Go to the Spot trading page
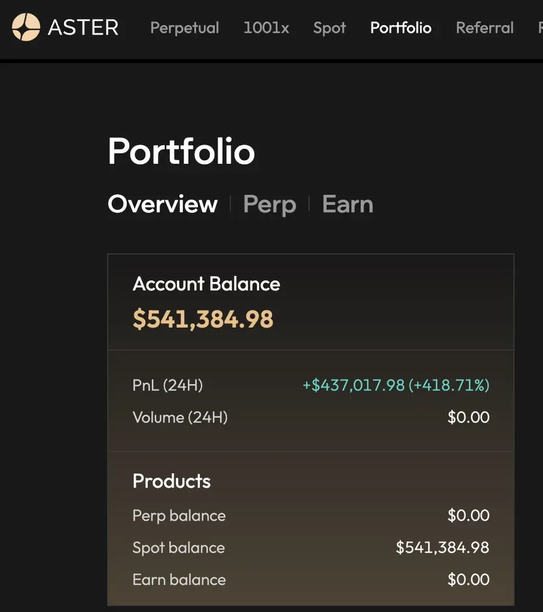Image resolution: width=543 pixels, height=612 pixels. pos(330,28)
